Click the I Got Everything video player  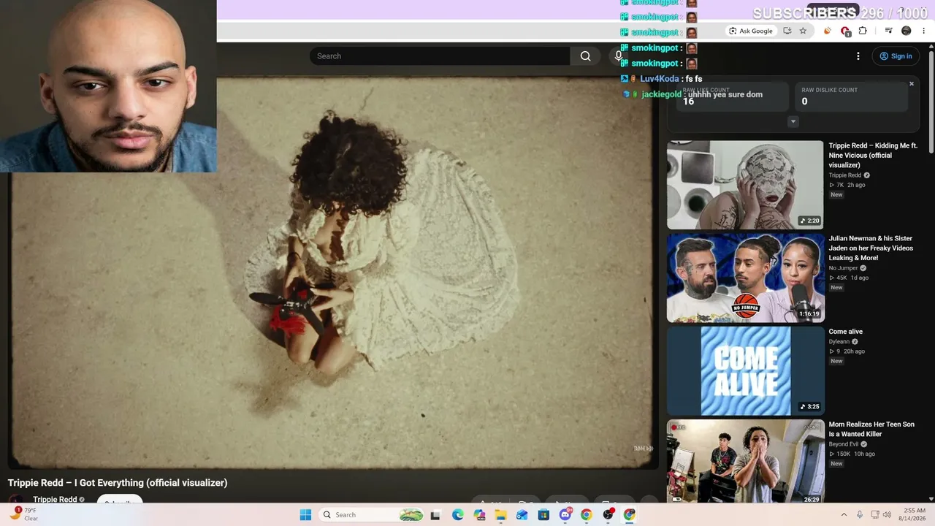(x=333, y=272)
